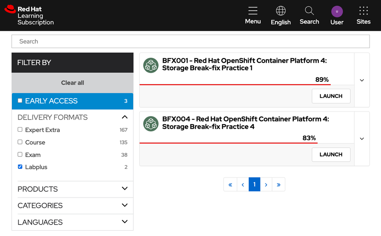Screen dimensions: 381x236
Task: Collapse the Delivery Formats section
Action: click(124, 117)
